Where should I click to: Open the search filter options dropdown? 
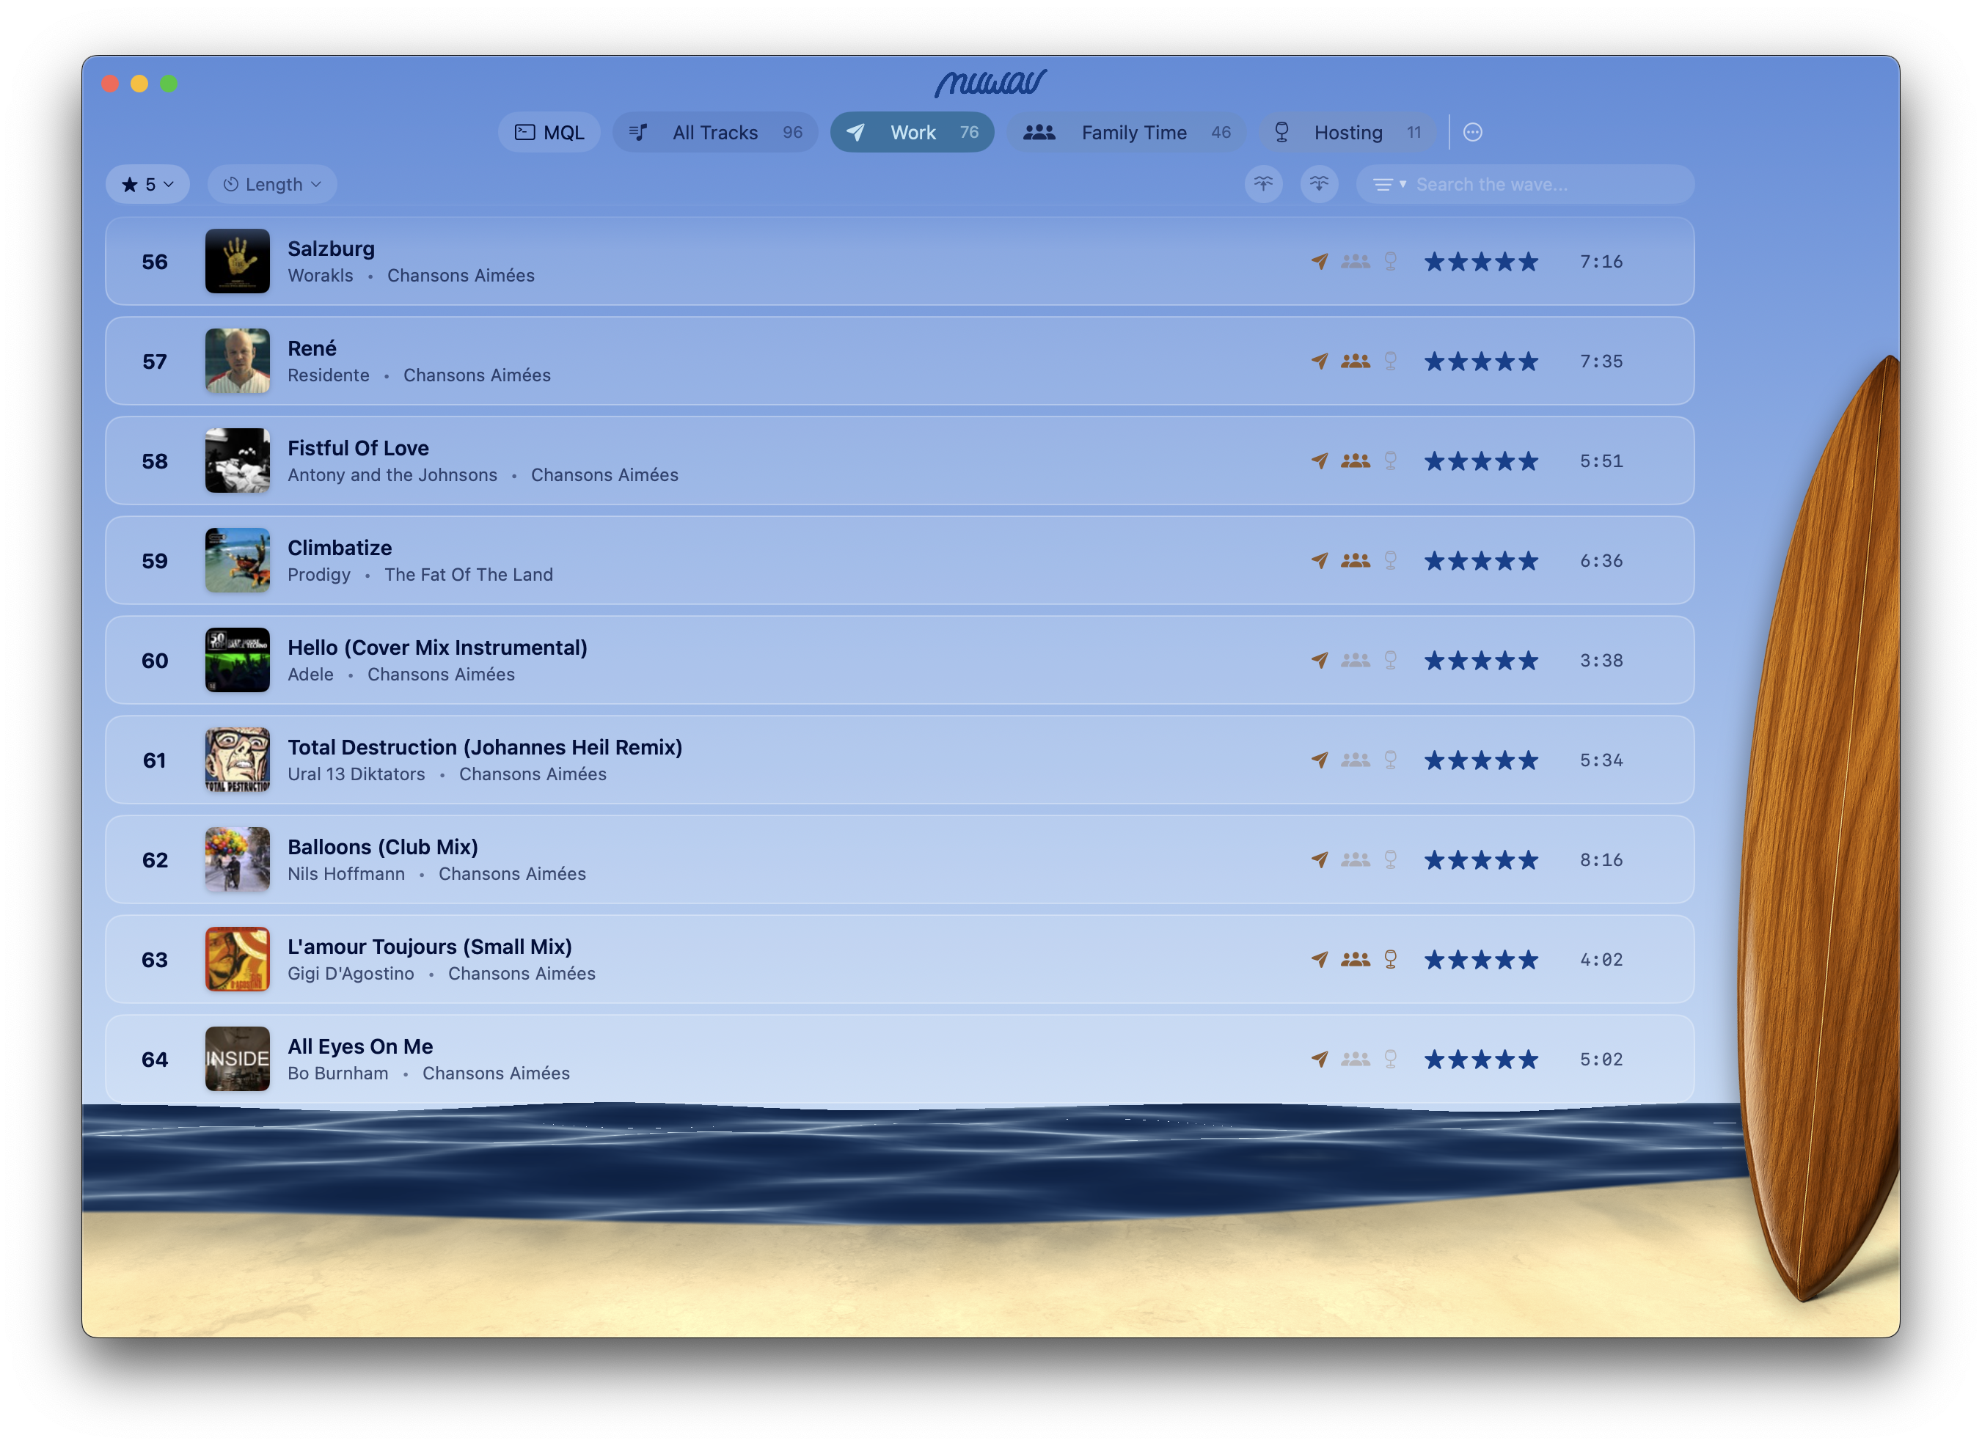[x=1389, y=184]
